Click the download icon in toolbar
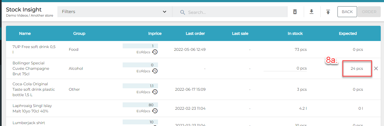 point(312,12)
